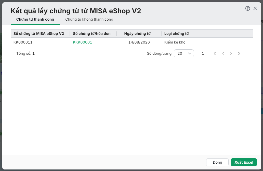Screen dimensions: 263x171
Task: Click the current page number 1
Action: 203,53
